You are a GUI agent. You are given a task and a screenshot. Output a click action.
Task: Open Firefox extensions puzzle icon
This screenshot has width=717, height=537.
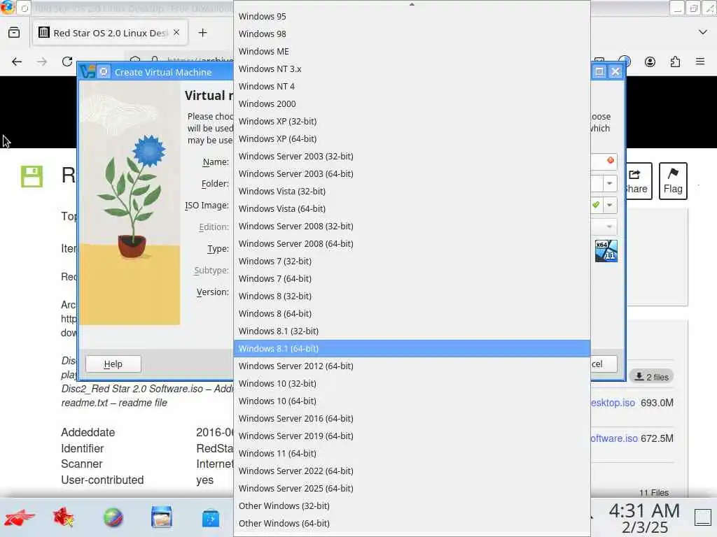pyautogui.click(x=675, y=62)
